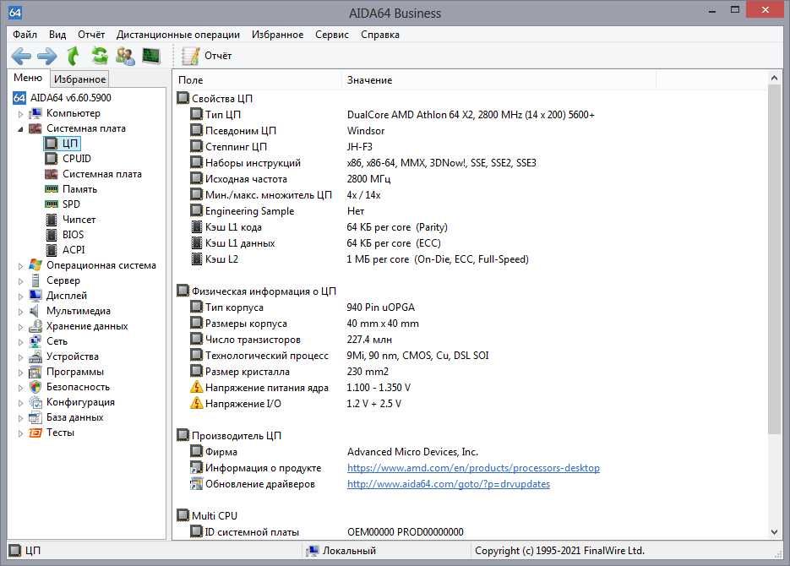790x566 pixels.
Task: Select the Кэш L2 row
Action: tap(471, 259)
